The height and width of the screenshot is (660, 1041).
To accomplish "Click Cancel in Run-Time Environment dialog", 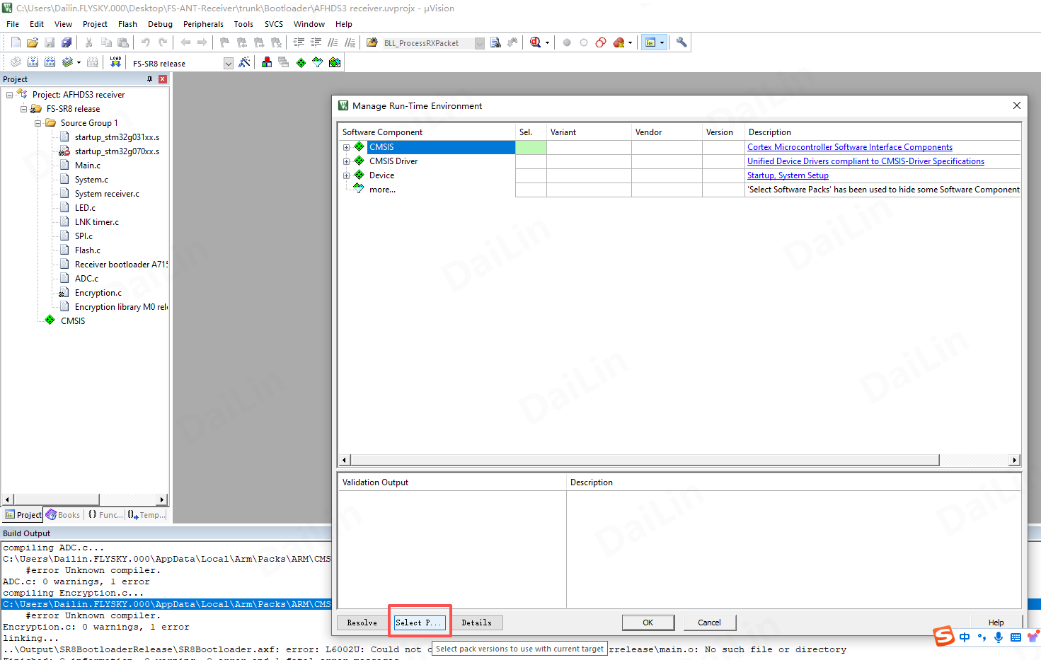I will 710,623.
